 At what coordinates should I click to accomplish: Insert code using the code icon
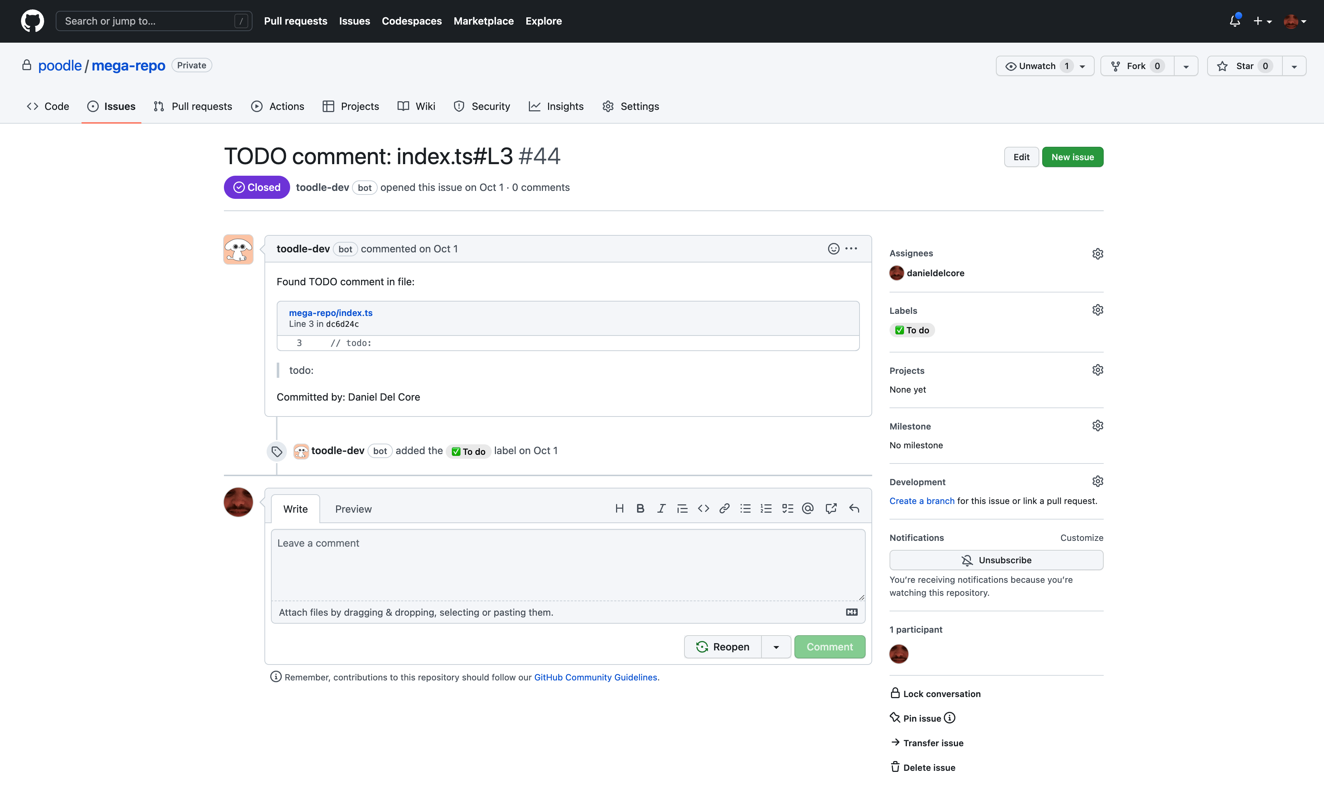pyautogui.click(x=703, y=508)
